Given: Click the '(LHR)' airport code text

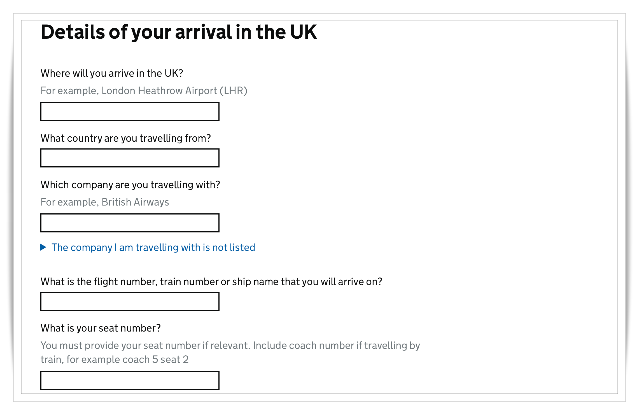Looking at the screenshot, I should [233, 91].
